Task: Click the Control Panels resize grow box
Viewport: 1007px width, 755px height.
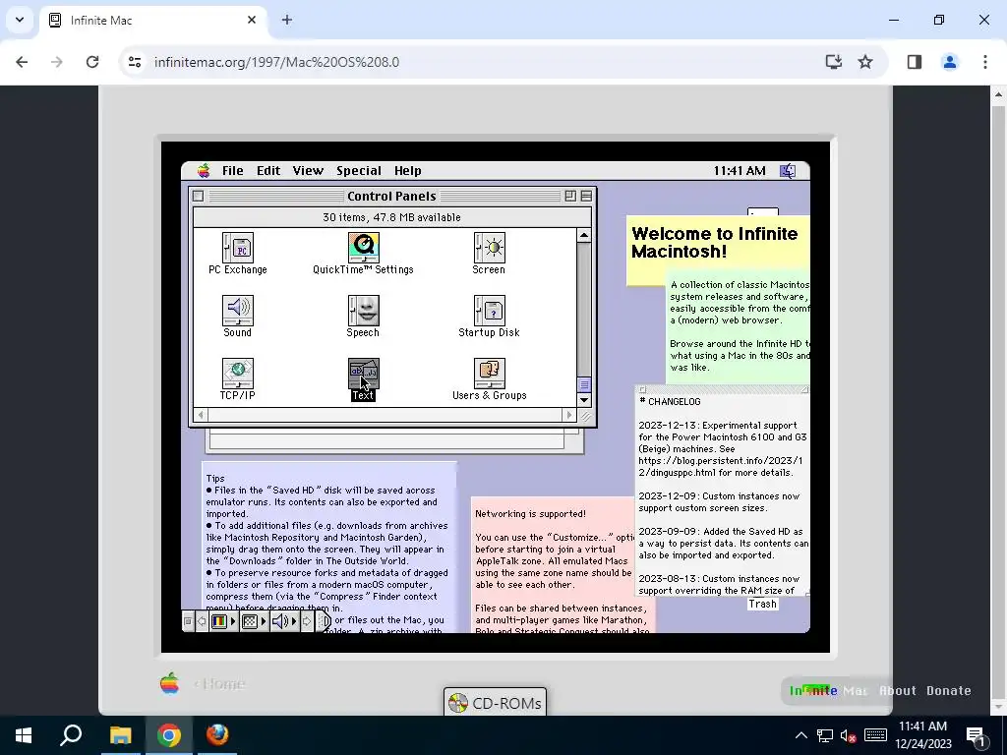Action: [584, 416]
